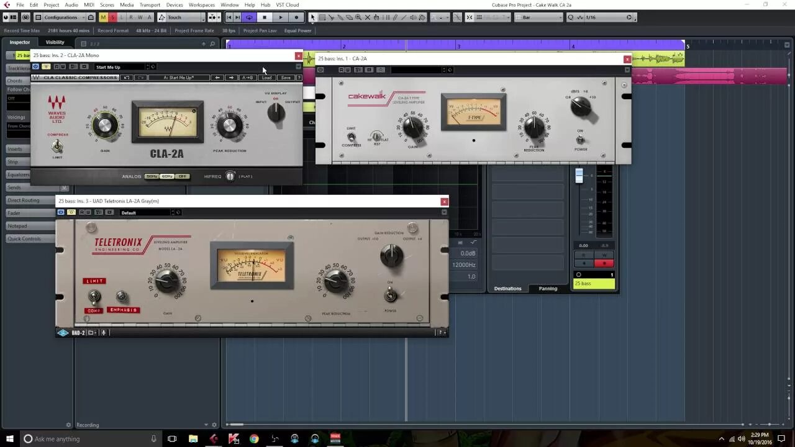Click the Teletronix Emphasis screw knob
The image size is (795, 447).
122,297
